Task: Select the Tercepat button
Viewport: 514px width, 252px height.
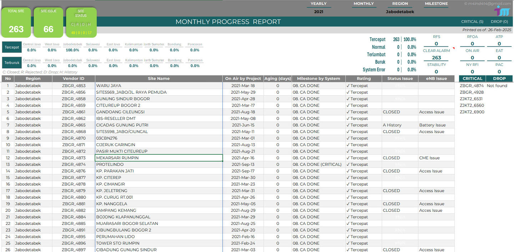Action: [x=12, y=47]
